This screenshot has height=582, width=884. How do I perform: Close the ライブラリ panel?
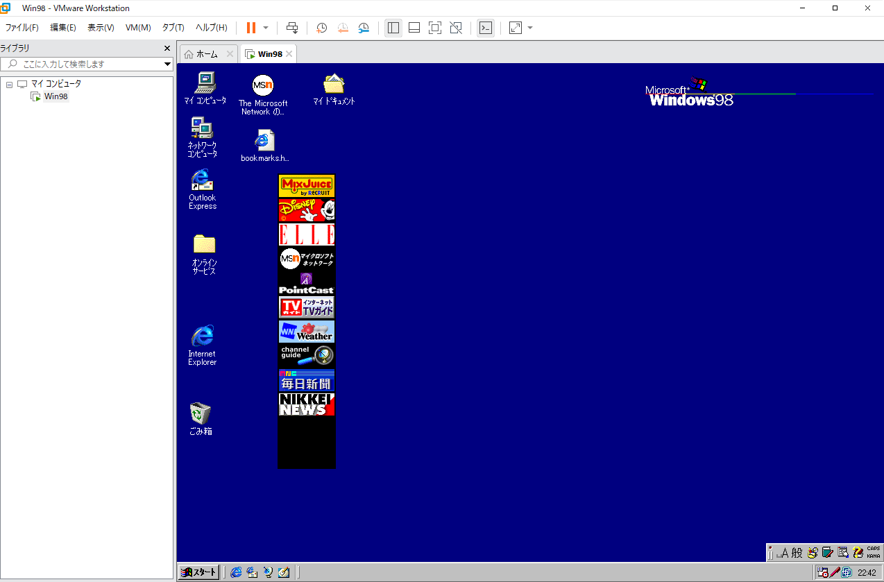167,48
